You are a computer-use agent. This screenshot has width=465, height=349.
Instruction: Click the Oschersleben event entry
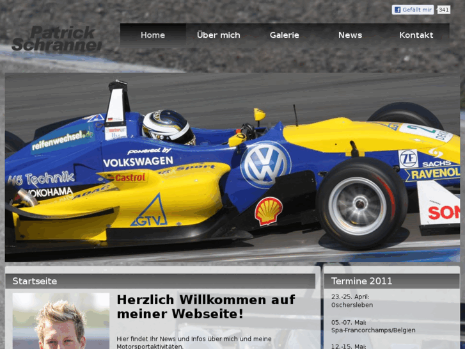tap(352, 305)
